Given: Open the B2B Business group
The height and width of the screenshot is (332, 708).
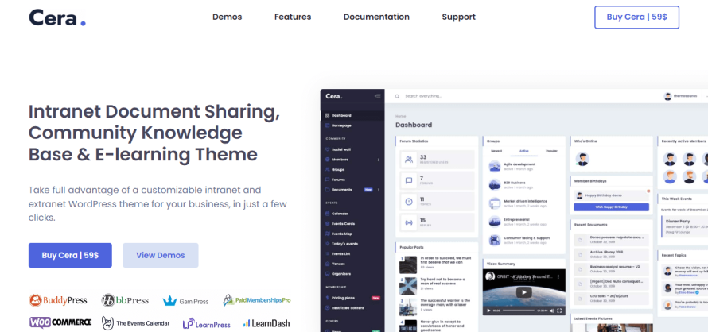Looking at the screenshot, I should point(513,183).
